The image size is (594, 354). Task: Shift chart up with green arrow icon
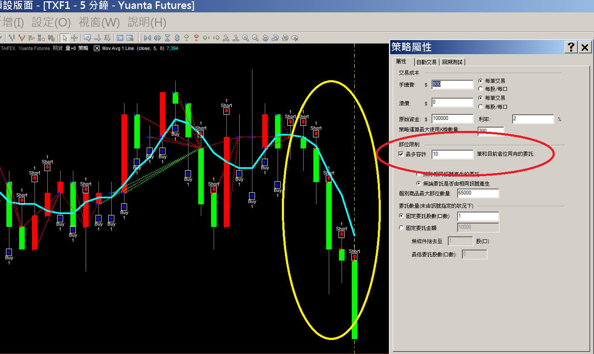point(186,38)
